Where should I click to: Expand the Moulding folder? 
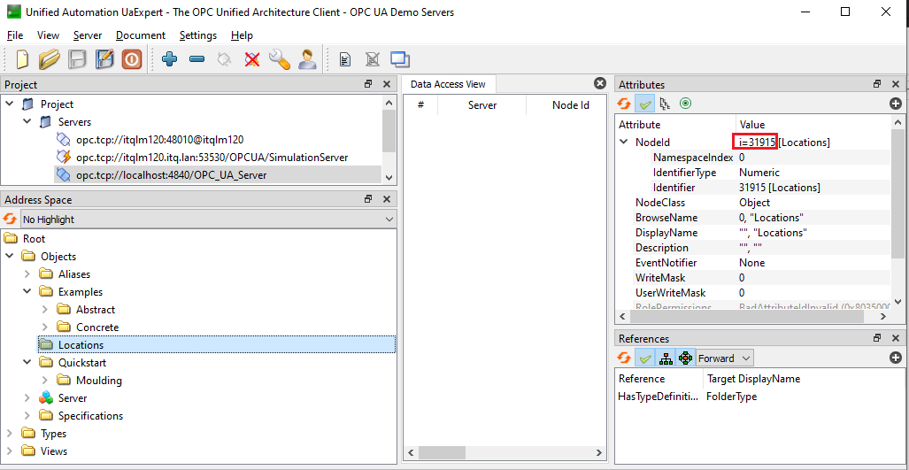pyautogui.click(x=44, y=381)
